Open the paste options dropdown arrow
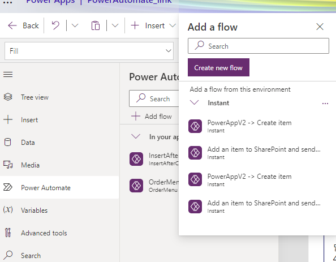 pos(115,25)
